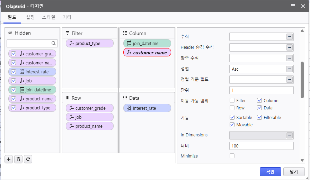The image size is (310, 180).
Task: Switch to the 설정 tab
Action: (x=30, y=17)
